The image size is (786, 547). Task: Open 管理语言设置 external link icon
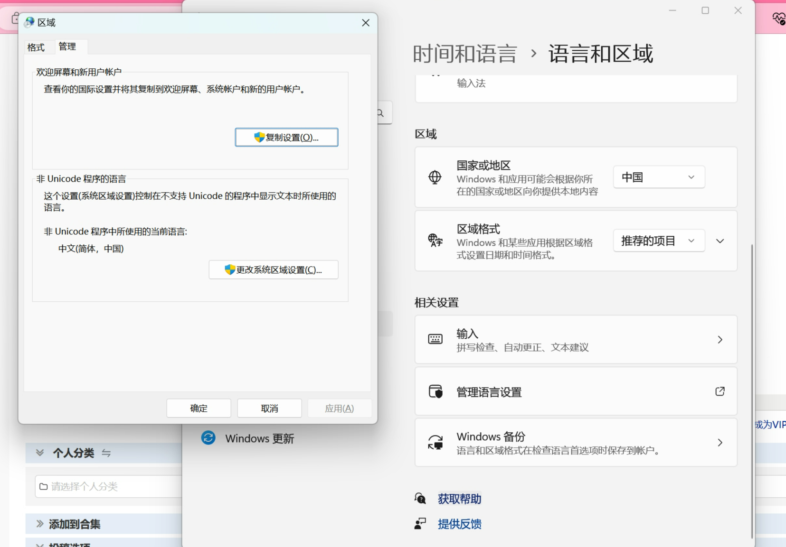coord(720,391)
